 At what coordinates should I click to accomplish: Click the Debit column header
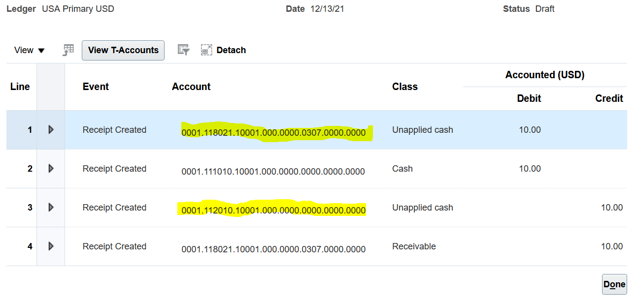tap(529, 98)
